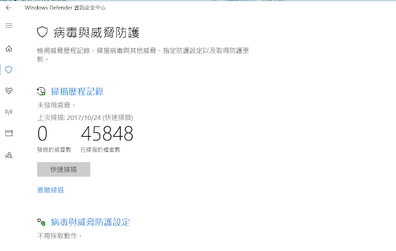Open 病毒與威脅防護設定 settings link

(90, 222)
